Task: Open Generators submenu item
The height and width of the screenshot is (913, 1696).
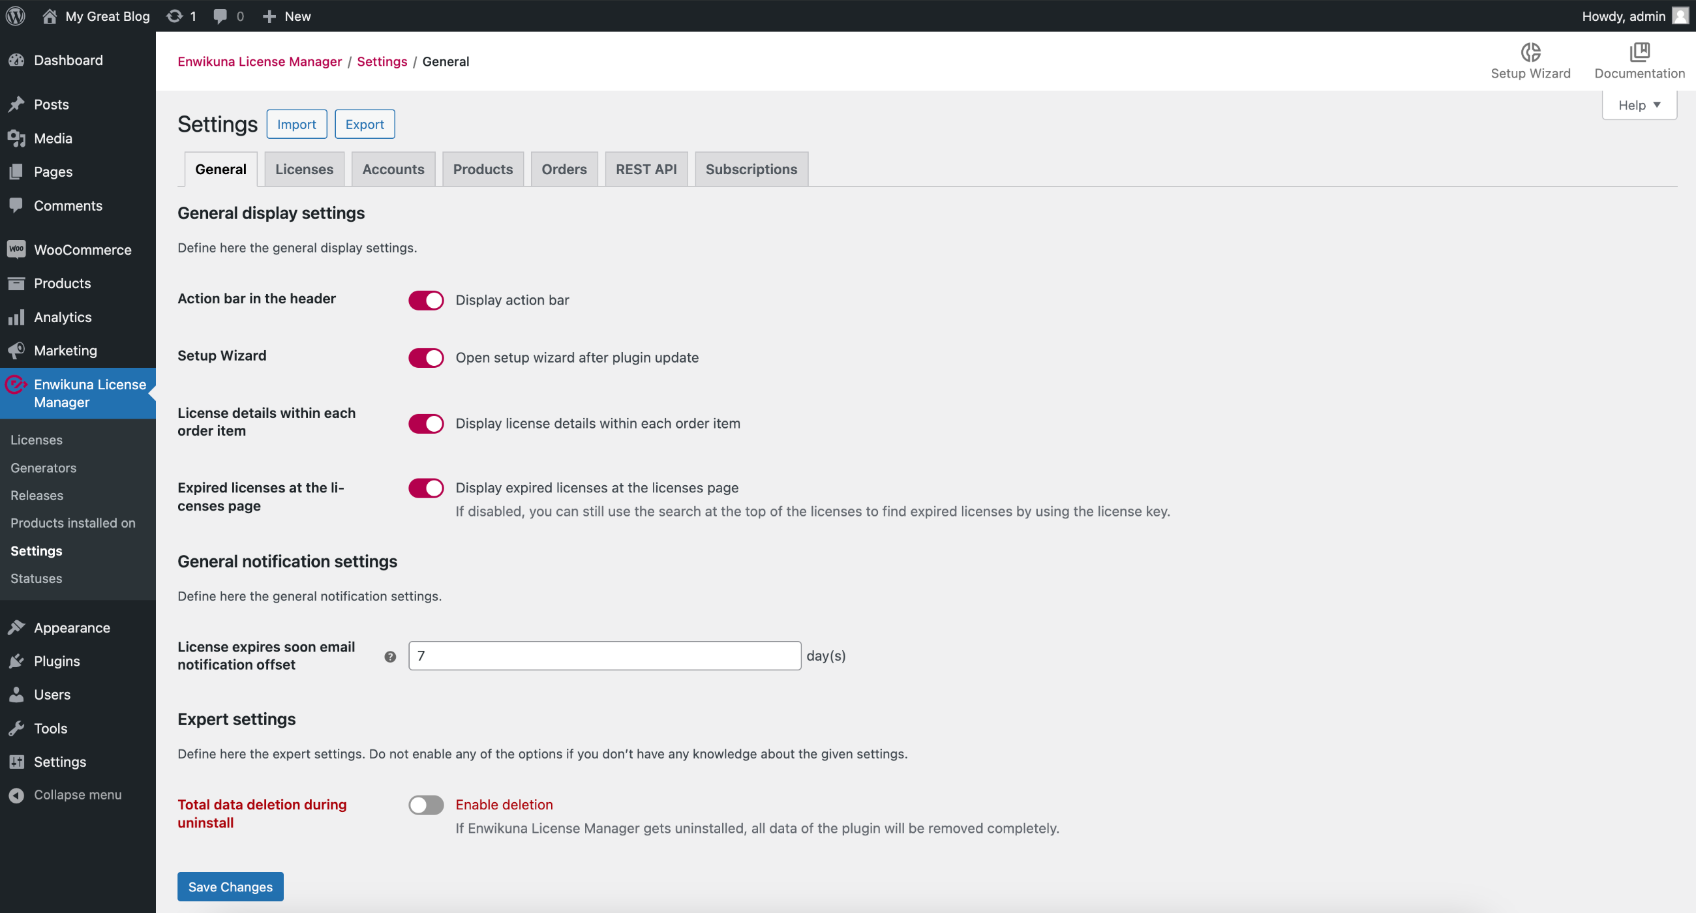Action: [44, 468]
